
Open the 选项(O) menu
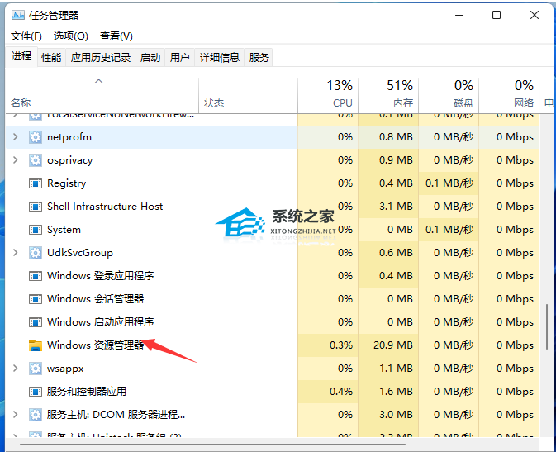[x=70, y=36]
